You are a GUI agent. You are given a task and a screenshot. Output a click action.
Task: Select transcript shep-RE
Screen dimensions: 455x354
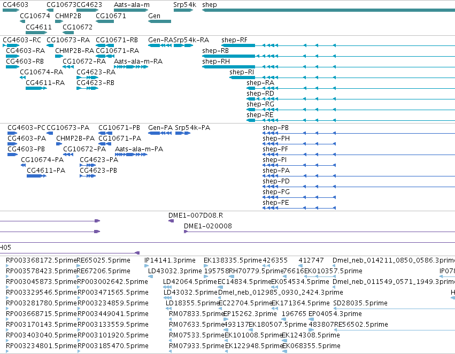coord(260,115)
